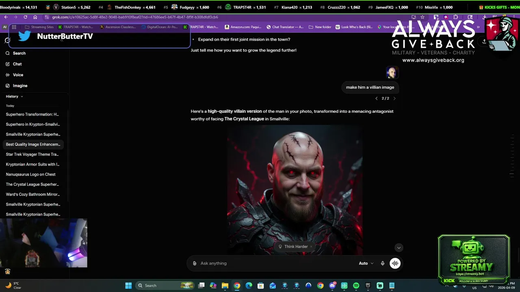Click the scroll-to-bottom arrow button
This screenshot has height=292, width=520.
(x=399, y=248)
